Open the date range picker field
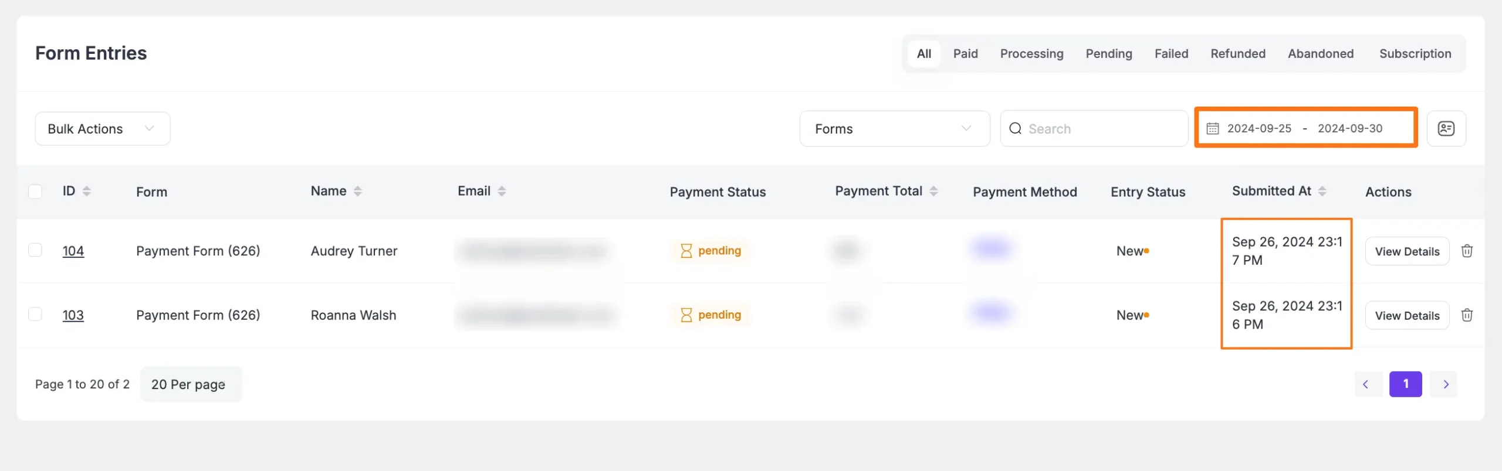 point(1305,128)
